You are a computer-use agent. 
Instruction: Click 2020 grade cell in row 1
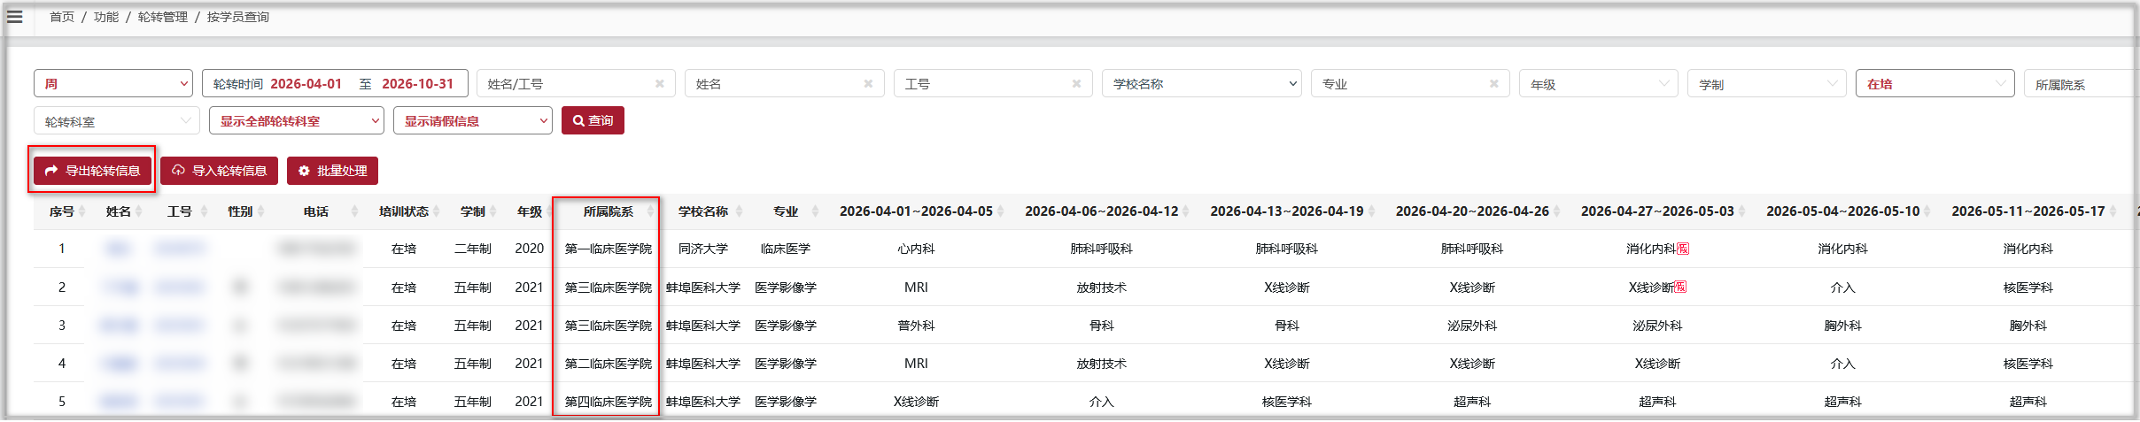(530, 249)
